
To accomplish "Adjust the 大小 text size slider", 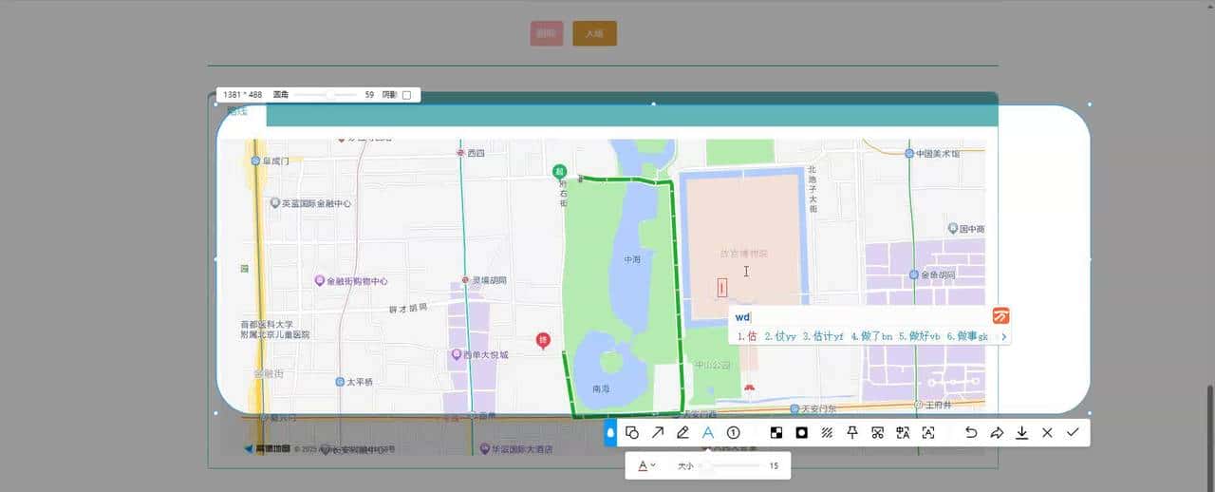I will tap(731, 465).
